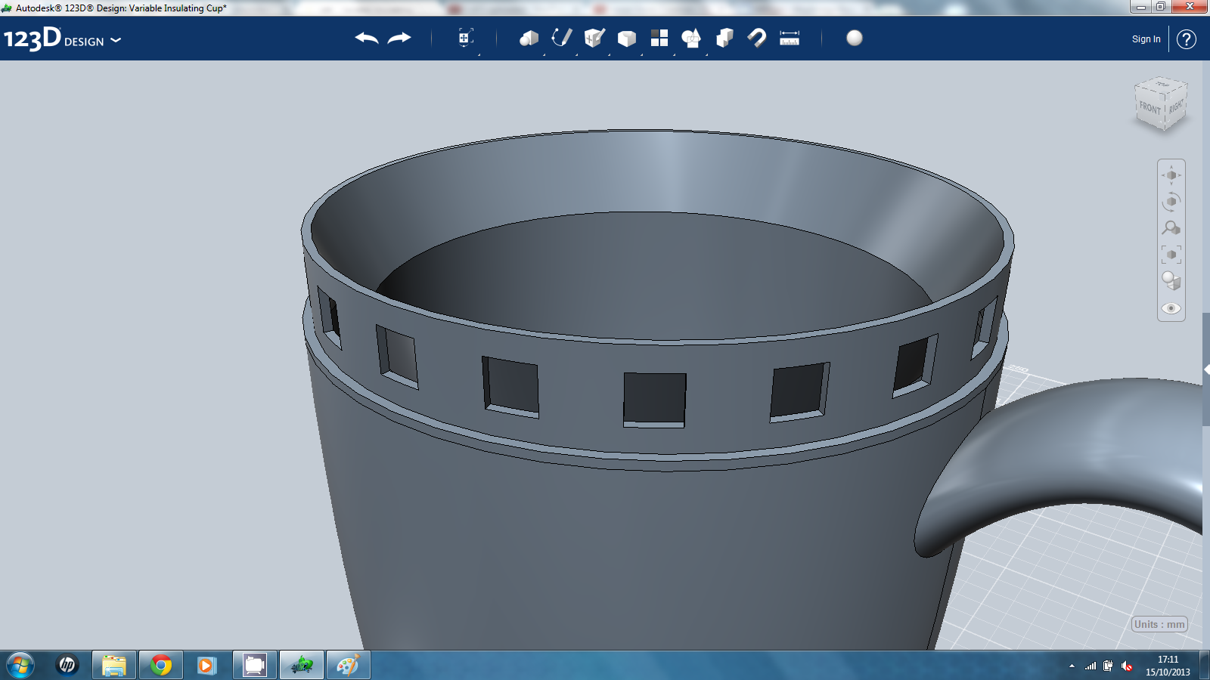Open Help with the question mark button
1210x680 pixels.
click(1185, 39)
